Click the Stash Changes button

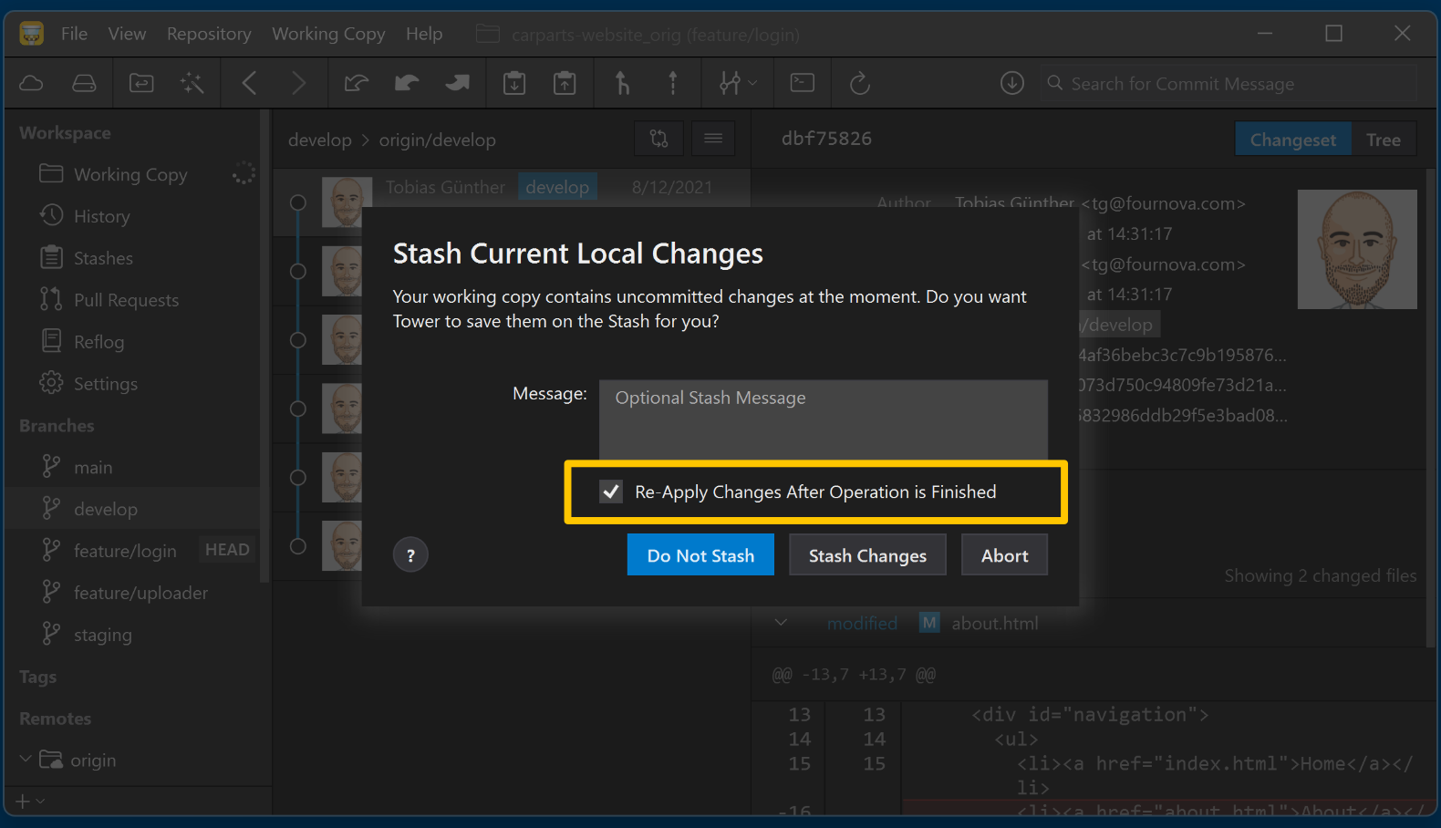[867, 555]
